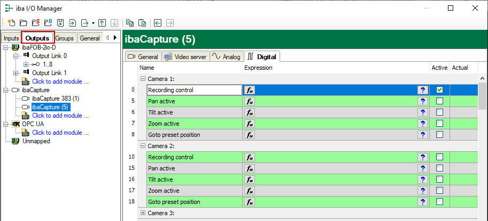Click the Copy toolbar icon
The image size is (488, 221).
click(129, 23)
